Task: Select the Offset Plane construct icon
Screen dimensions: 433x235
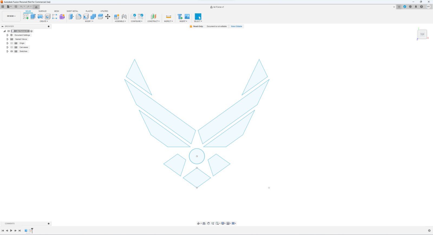Action: point(154,16)
